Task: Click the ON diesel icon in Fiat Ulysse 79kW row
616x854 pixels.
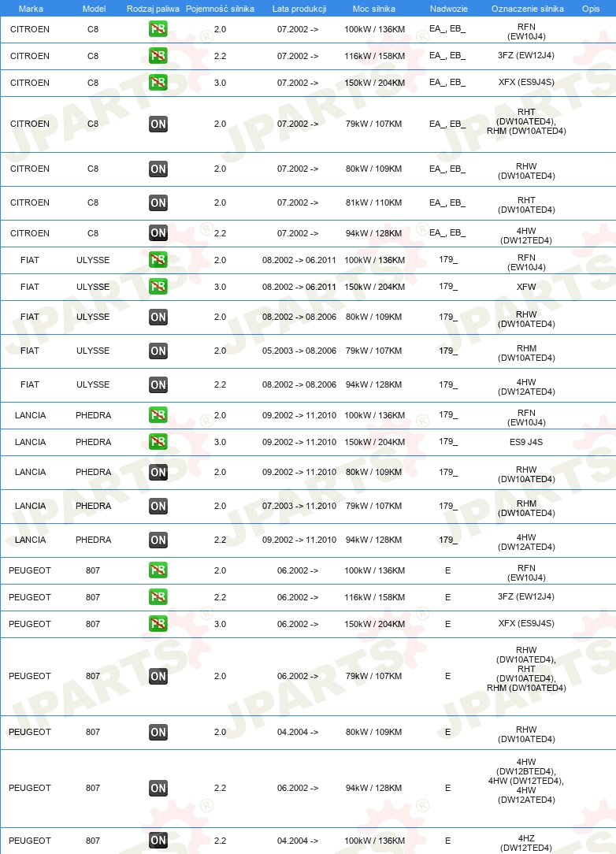Action: click(x=158, y=351)
